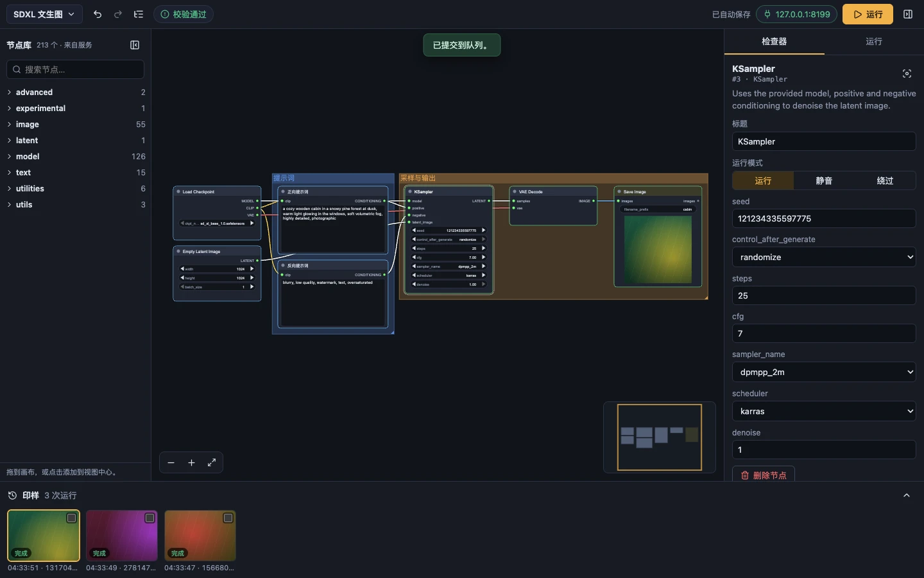
Task: Click the undo arrow icon
Action: (98, 14)
